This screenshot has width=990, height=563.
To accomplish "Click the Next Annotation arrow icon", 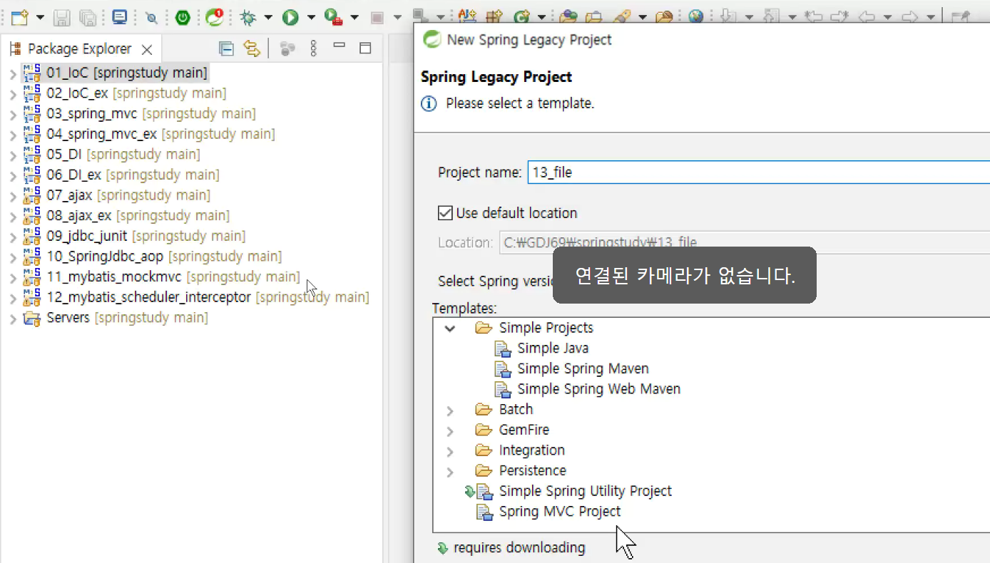I will click(728, 17).
